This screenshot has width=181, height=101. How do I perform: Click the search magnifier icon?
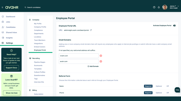tap(25, 7)
